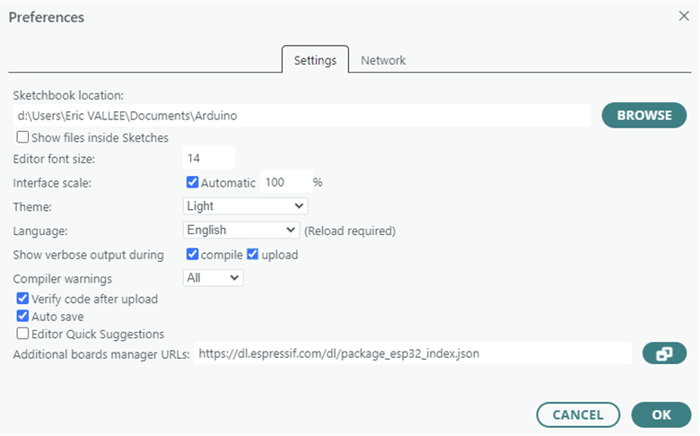Select the Settings tab

(315, 60)
